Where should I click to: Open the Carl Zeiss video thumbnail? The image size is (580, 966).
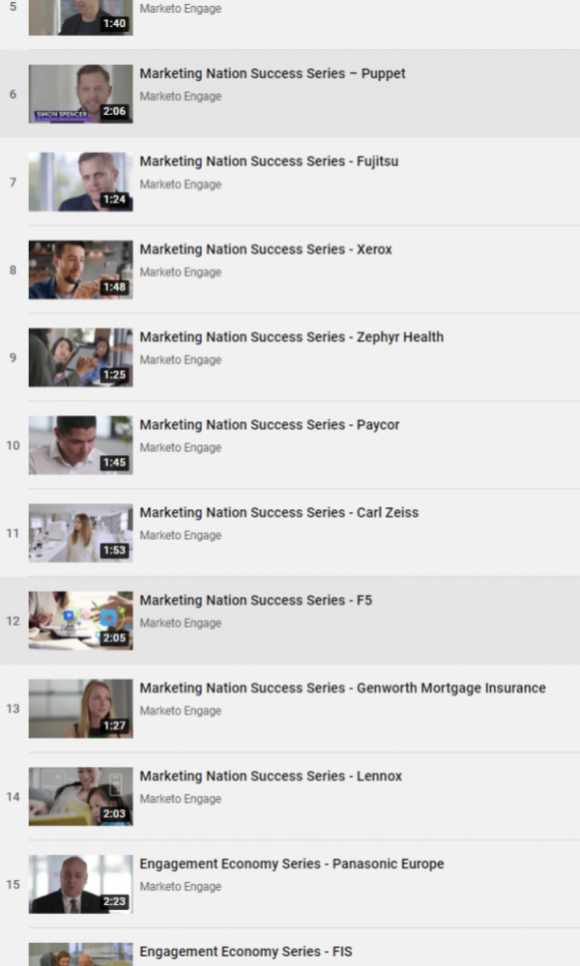(81, 533)
